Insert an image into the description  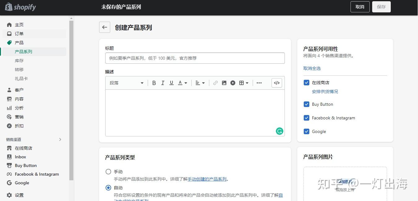point(224,83)
